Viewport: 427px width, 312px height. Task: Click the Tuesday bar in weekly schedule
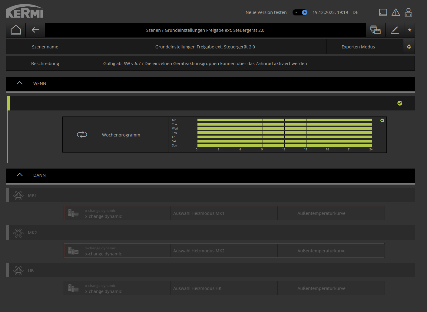pos(284,124)
